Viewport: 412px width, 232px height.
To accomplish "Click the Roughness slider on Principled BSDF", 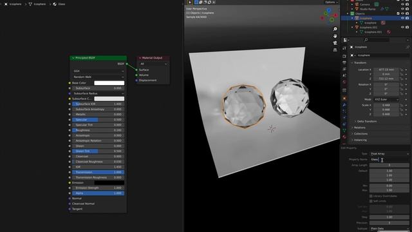I will tap(98, 130).
